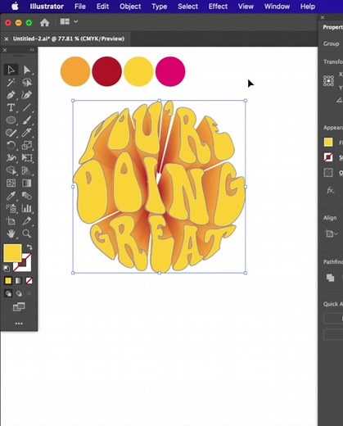
Task: Select the Paintbrush tool
Action: tap(27, 120)
